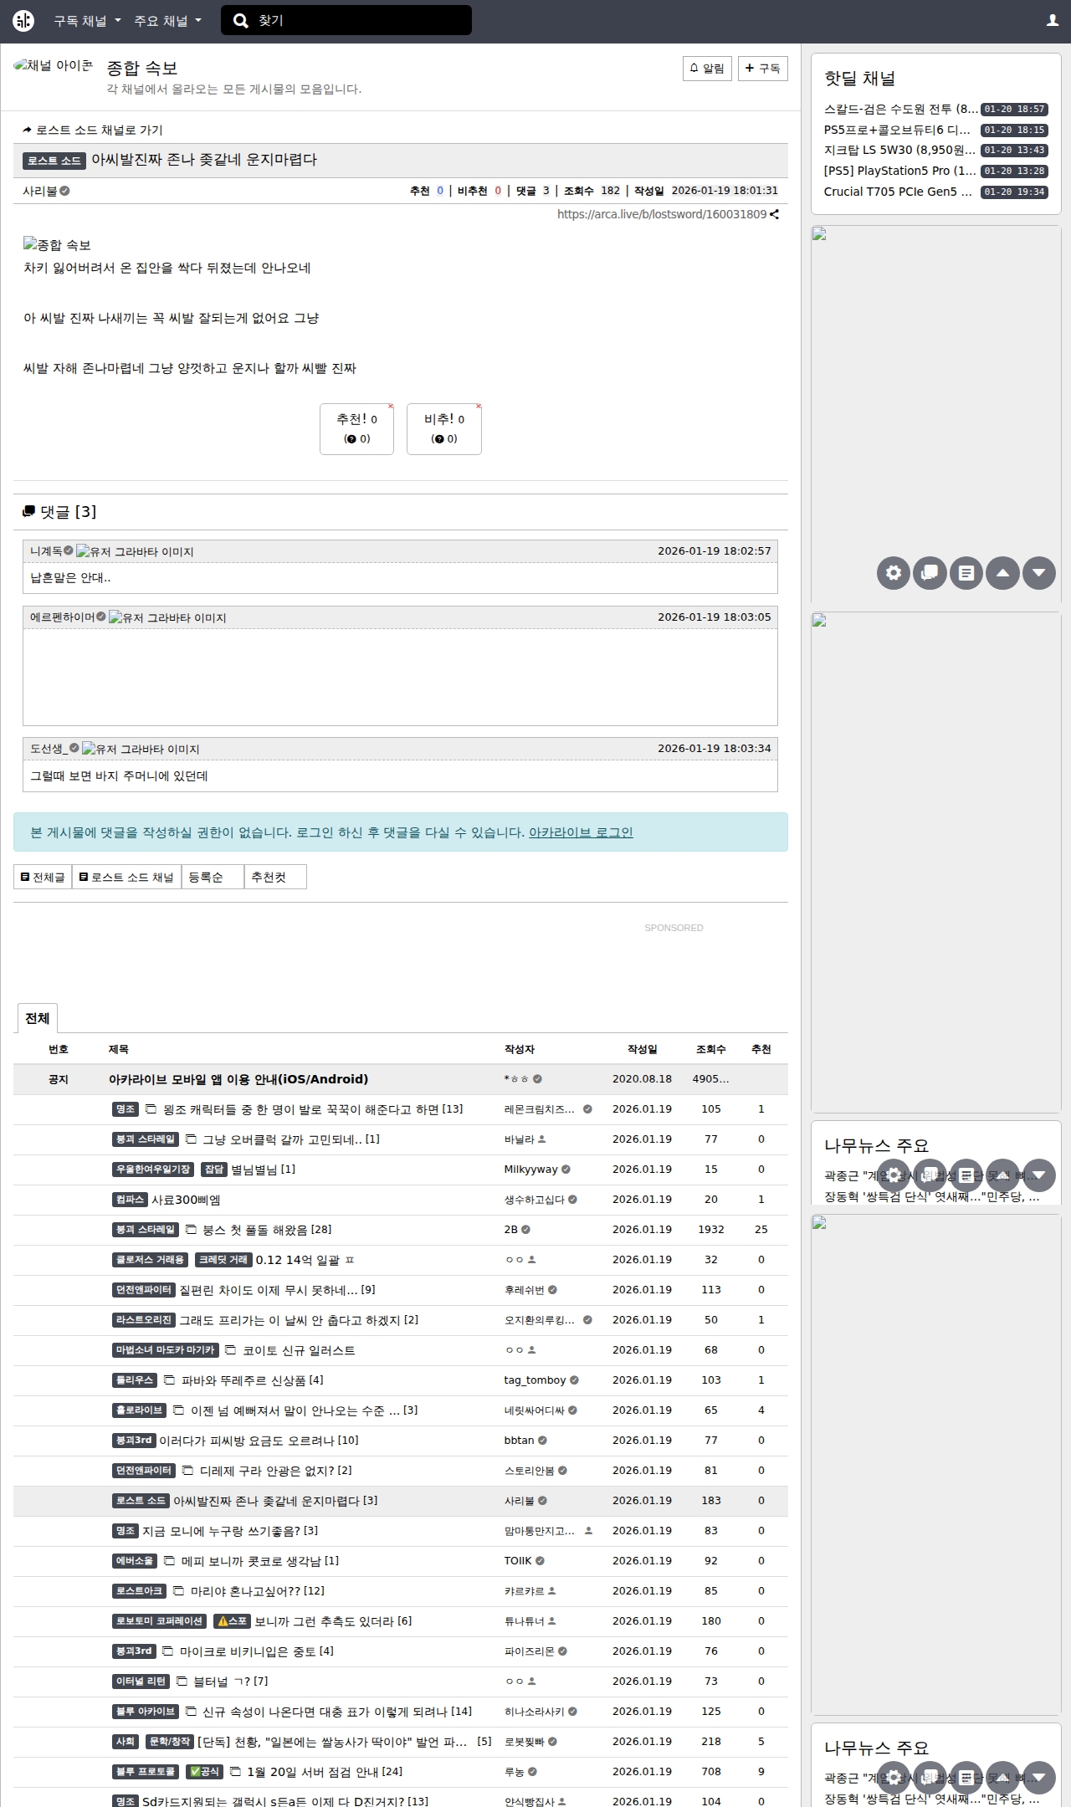This screenshot has width=1071, height=1807.
Task: Open post 붕스 첫 풀돌 해왔음 [28]
Action: pyautogui.click(x=267, y=1230)
